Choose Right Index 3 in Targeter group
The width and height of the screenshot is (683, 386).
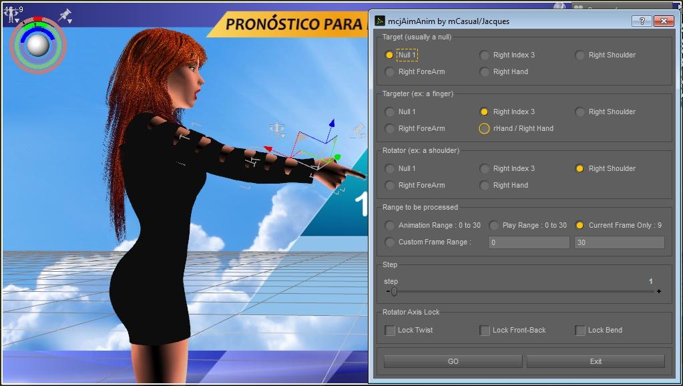[x=484, y=112]
